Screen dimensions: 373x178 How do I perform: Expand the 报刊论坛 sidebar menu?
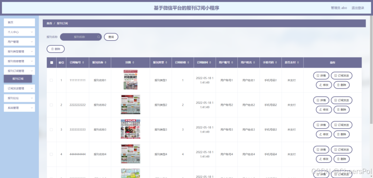coord(19,98)
